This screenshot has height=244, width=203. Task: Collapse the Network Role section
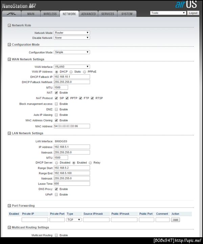point(9,25)
